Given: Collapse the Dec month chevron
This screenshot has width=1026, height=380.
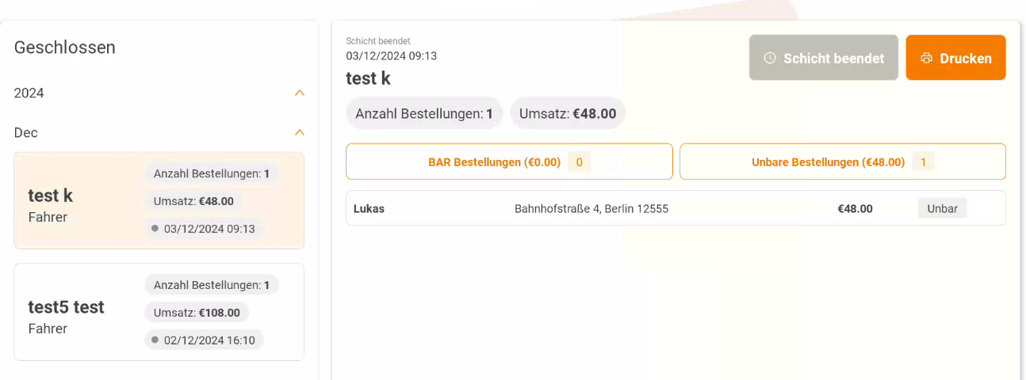Looking at the screenshot, I should click(299, 132).
